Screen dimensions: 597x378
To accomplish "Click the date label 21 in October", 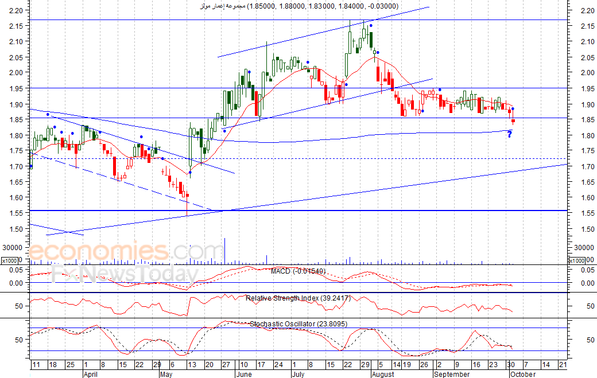I will point(563,365).
